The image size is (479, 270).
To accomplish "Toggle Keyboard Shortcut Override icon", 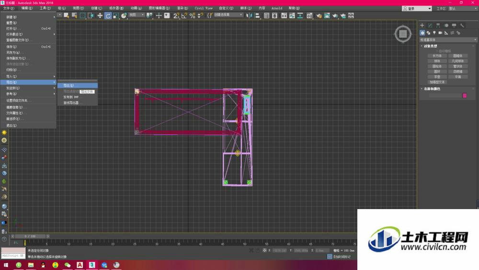I will pyautogui.click(x=167, y=16).
